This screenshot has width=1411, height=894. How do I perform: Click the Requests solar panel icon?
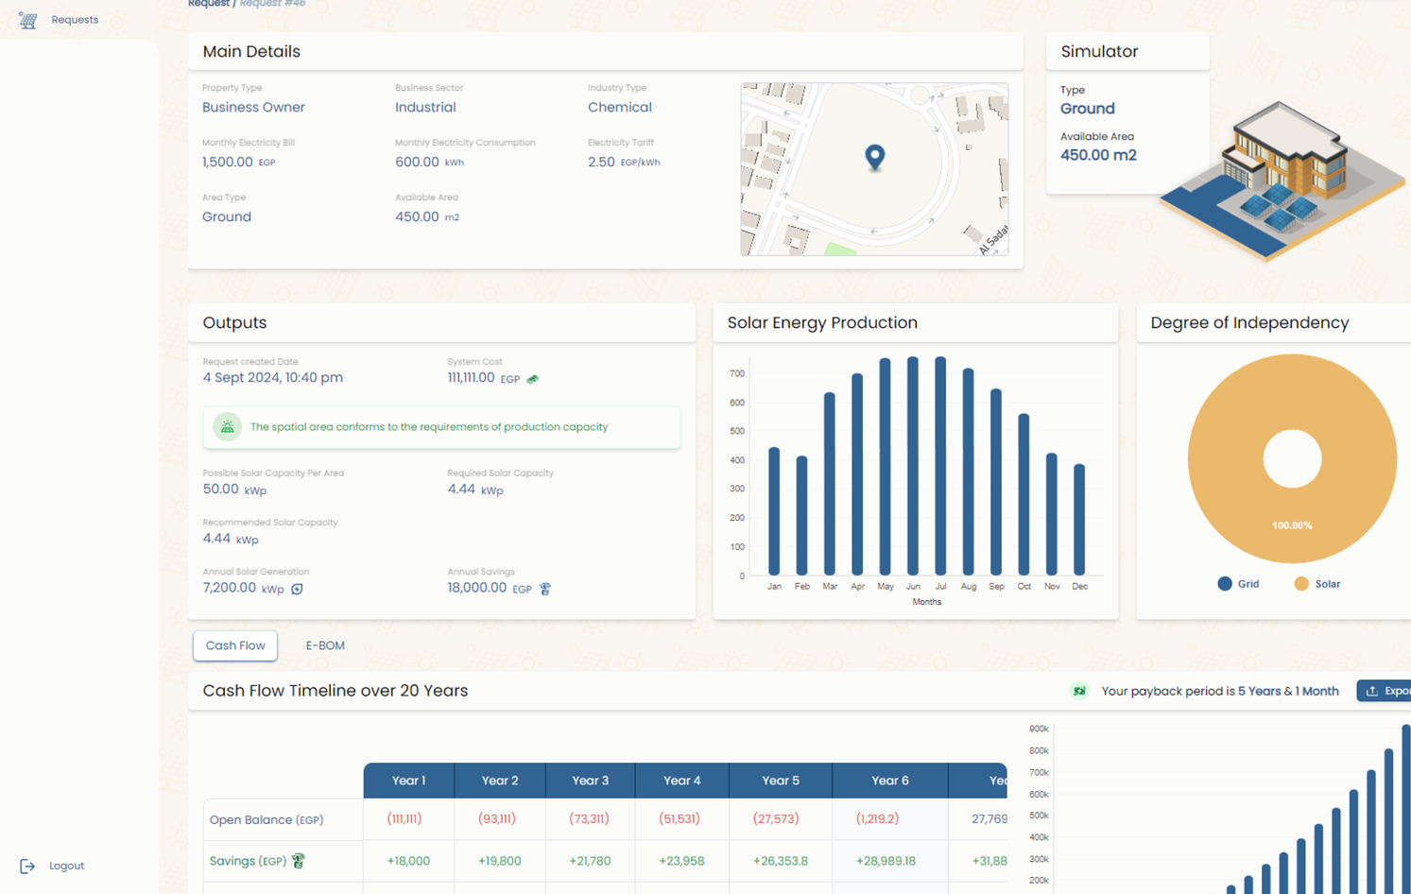point(27,20)
